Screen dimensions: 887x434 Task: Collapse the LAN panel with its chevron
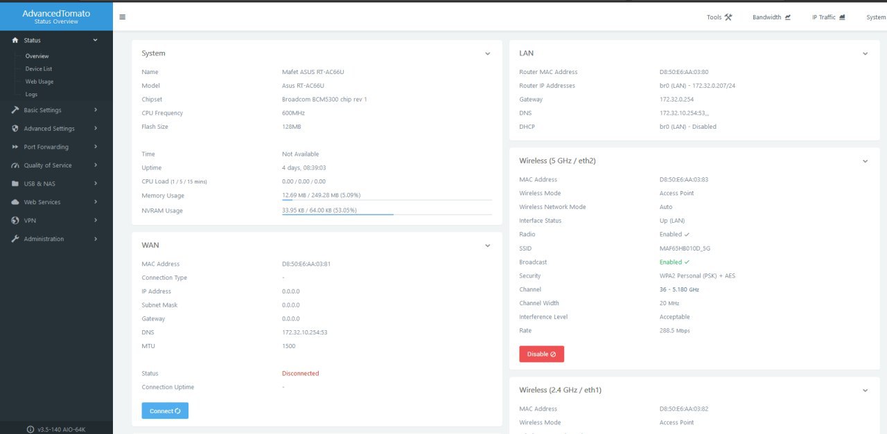pos(865,53)
